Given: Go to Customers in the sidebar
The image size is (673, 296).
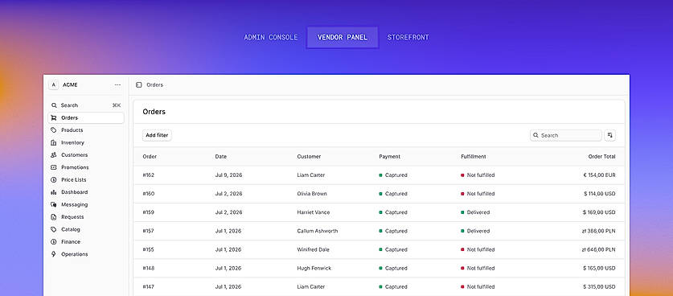Looking at the screenshot, I should 86,155.
